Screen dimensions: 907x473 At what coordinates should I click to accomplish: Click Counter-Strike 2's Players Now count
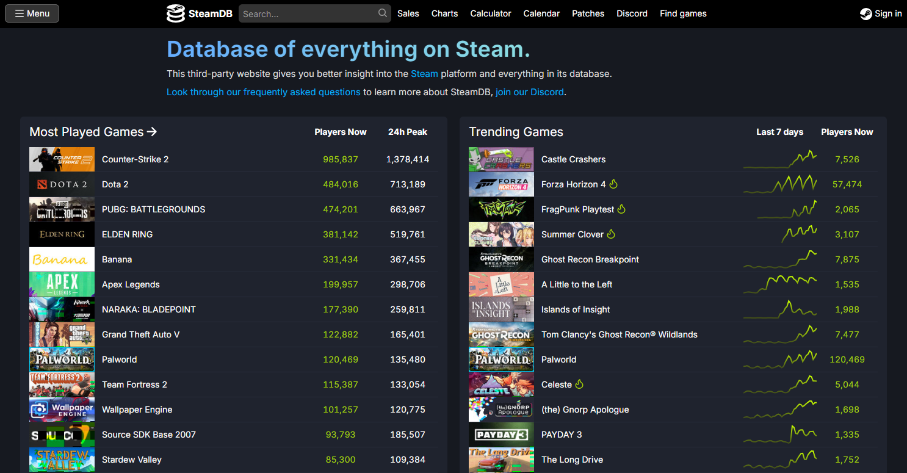pos(340,159)
